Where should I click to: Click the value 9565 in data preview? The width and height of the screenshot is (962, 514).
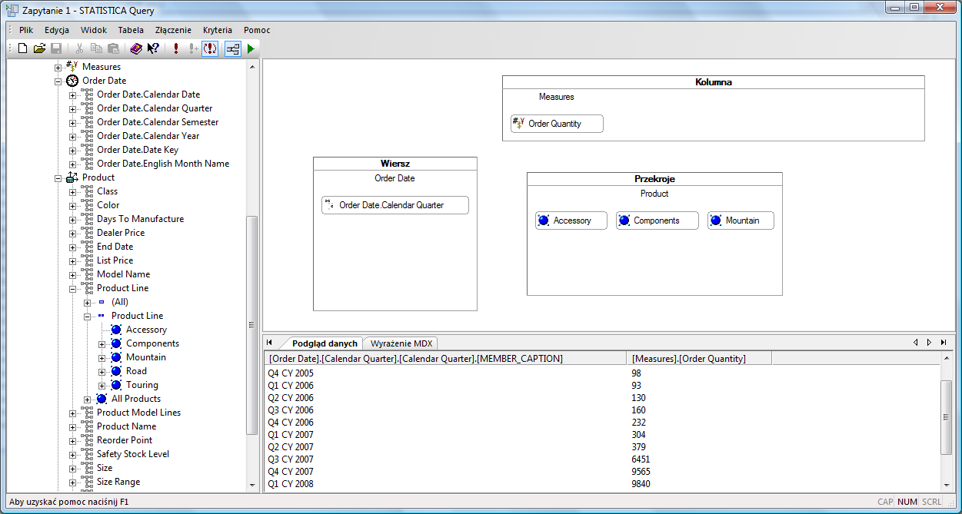tap(641, 472)
